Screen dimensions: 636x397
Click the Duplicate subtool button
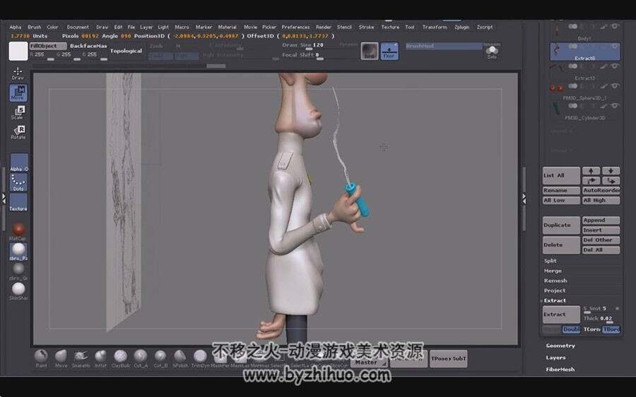tap(561, 225)
